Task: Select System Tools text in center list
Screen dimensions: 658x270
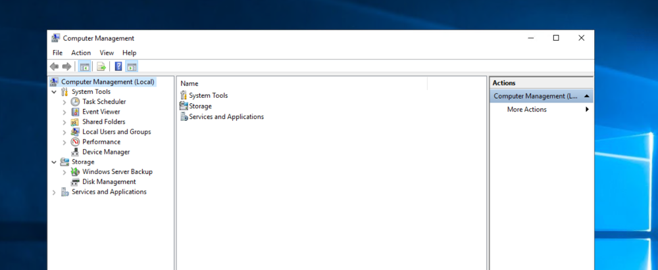Action: pyautogui.click(x=209, y=95)
